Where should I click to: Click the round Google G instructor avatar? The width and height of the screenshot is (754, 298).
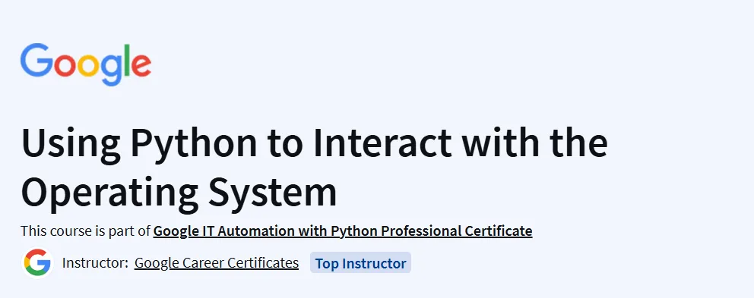click(37, 263)
